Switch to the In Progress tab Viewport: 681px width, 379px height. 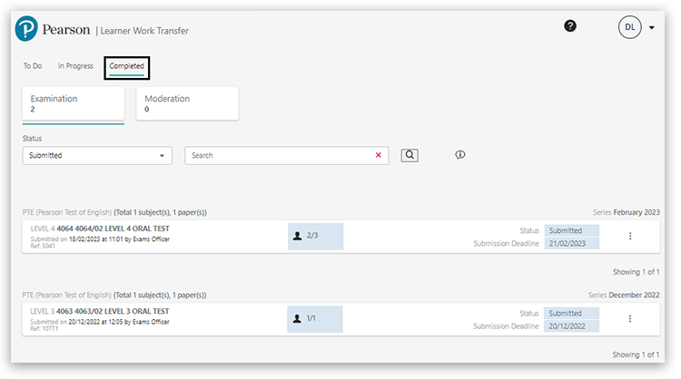point(75,66)
